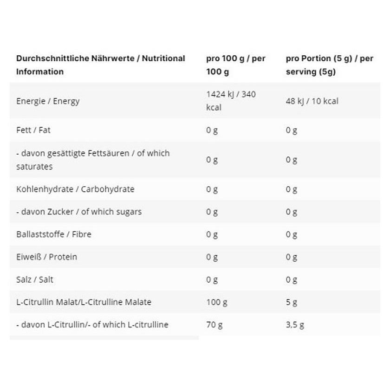Select the Kohlenhydrate / Carbohydrate row label
Viewport: 390px width, 390px height.
pyautogui.click(x=75, y=189)
